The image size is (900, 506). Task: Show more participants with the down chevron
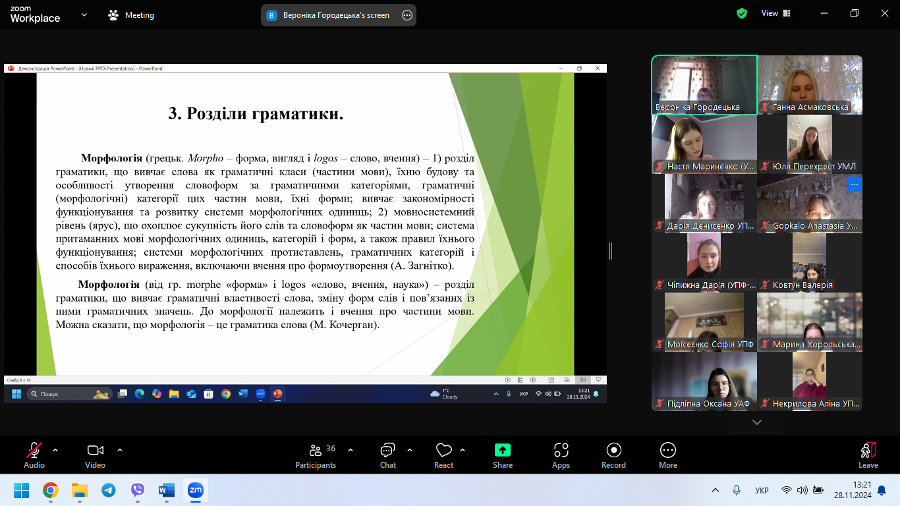757,422
